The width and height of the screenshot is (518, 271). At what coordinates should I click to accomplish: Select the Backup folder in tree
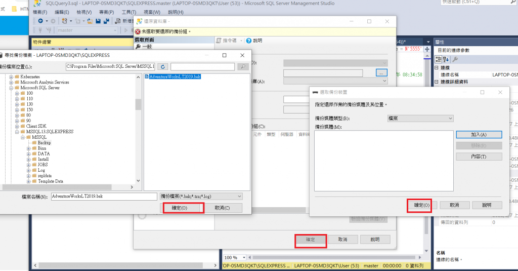pyautogui.click(x=44, y=143)
